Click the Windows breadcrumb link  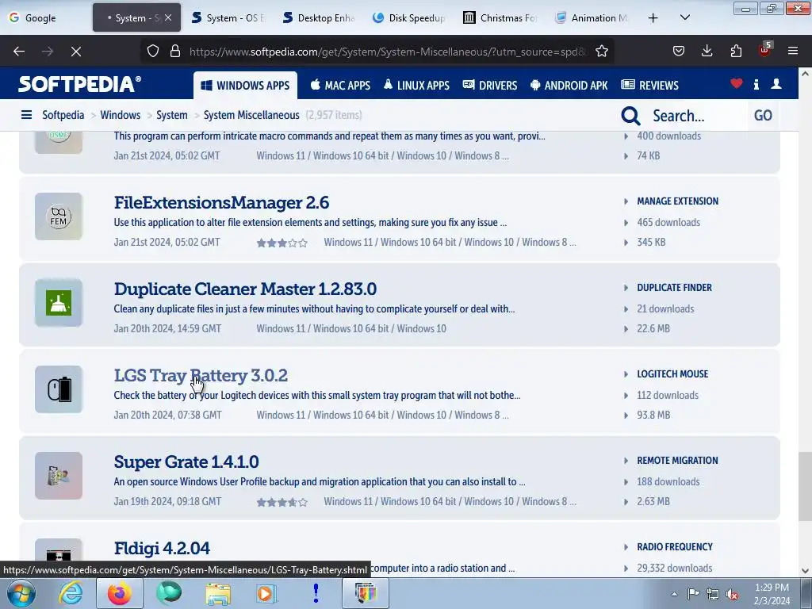(x=121, y=115)
